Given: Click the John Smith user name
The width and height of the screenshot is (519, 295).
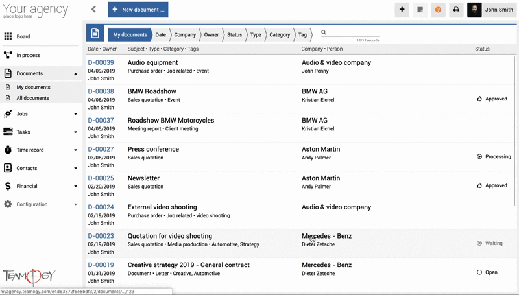Looking at the screenshot, I should pyautogui.click(x=499, y=10).
